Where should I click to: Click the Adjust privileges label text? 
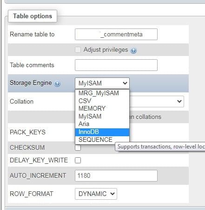click(x=106, y=50)
